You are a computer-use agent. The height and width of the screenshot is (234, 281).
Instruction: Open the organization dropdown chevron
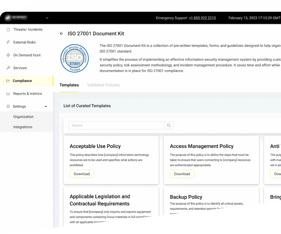47,18
